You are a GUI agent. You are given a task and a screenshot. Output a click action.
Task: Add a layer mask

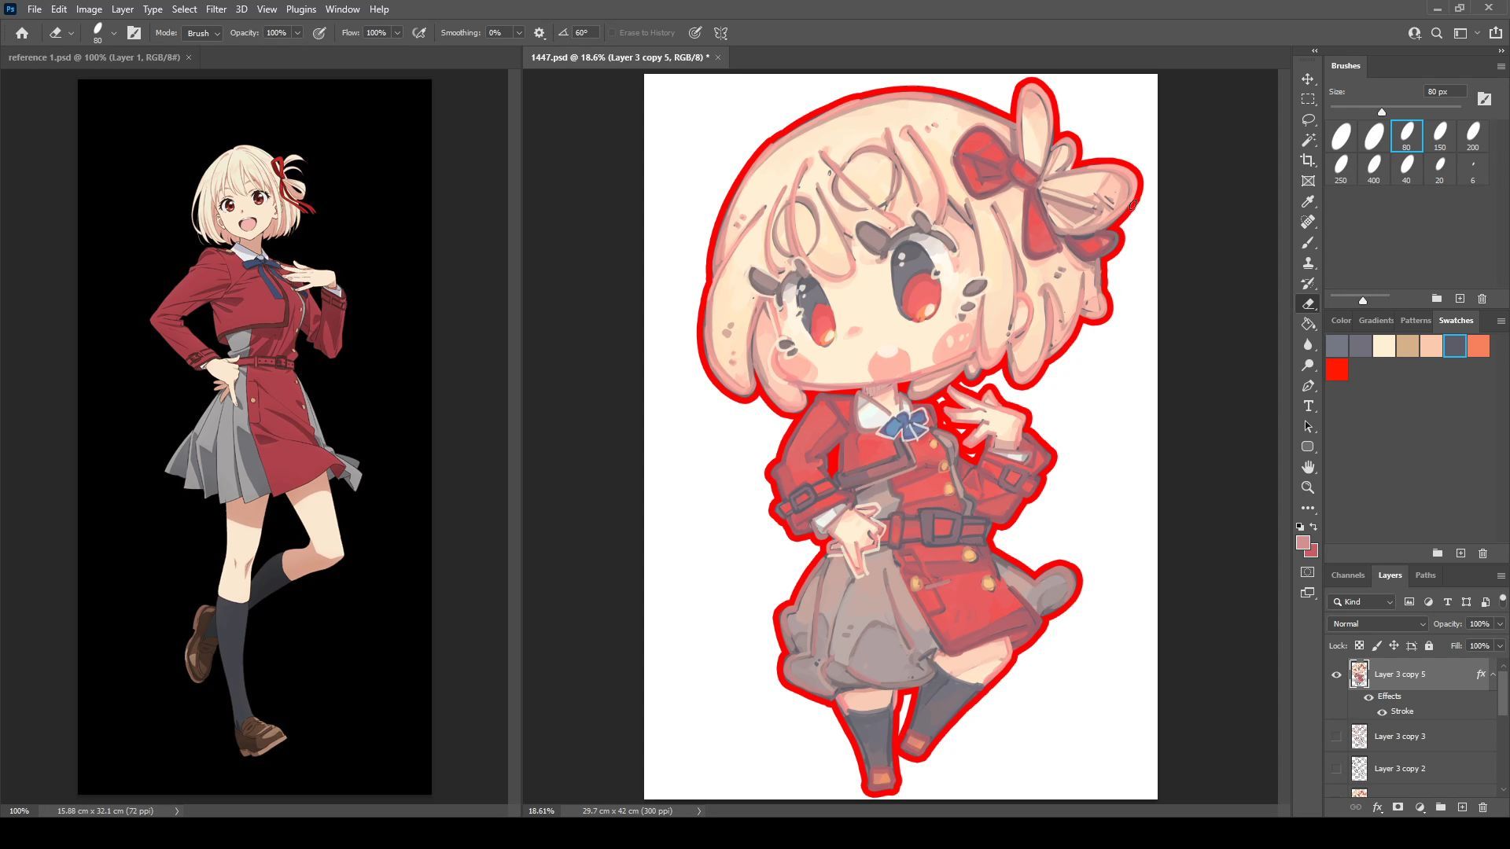(x=1398, y=807)
